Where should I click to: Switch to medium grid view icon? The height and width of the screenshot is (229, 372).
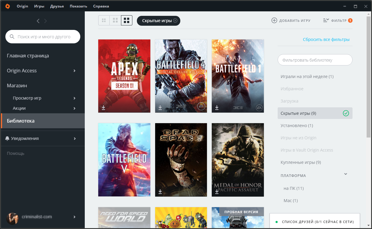115,20
